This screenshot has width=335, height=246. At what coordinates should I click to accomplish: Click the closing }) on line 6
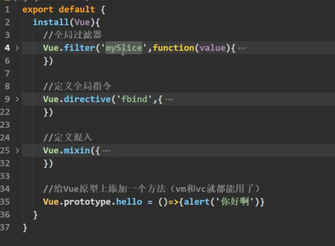point(48,61)
